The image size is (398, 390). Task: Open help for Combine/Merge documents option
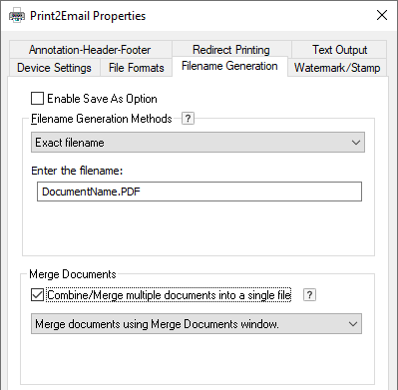309,295
